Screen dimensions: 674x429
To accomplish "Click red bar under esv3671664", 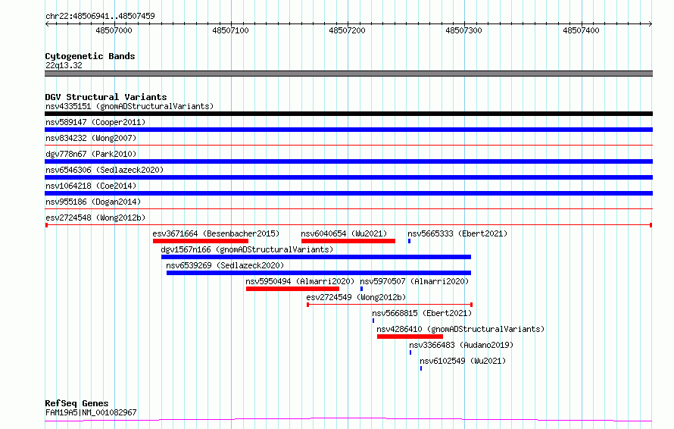I will [201, 241].
